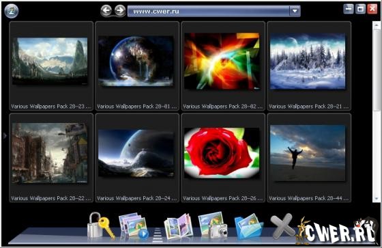Close the viewer with red X button

(372, 9)
